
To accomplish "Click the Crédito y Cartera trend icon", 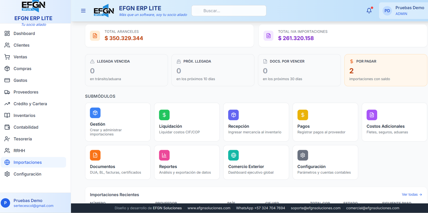I will coord(7,104).
